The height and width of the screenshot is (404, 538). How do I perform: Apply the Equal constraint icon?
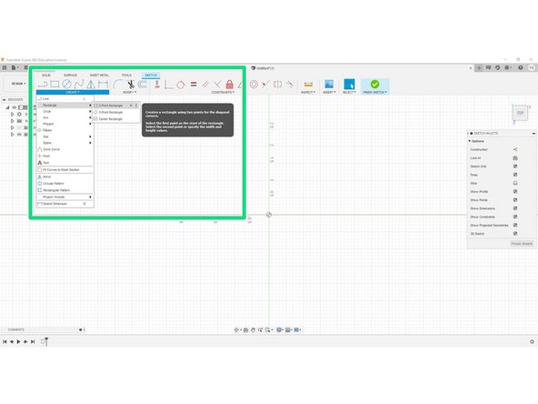(194, 84)
